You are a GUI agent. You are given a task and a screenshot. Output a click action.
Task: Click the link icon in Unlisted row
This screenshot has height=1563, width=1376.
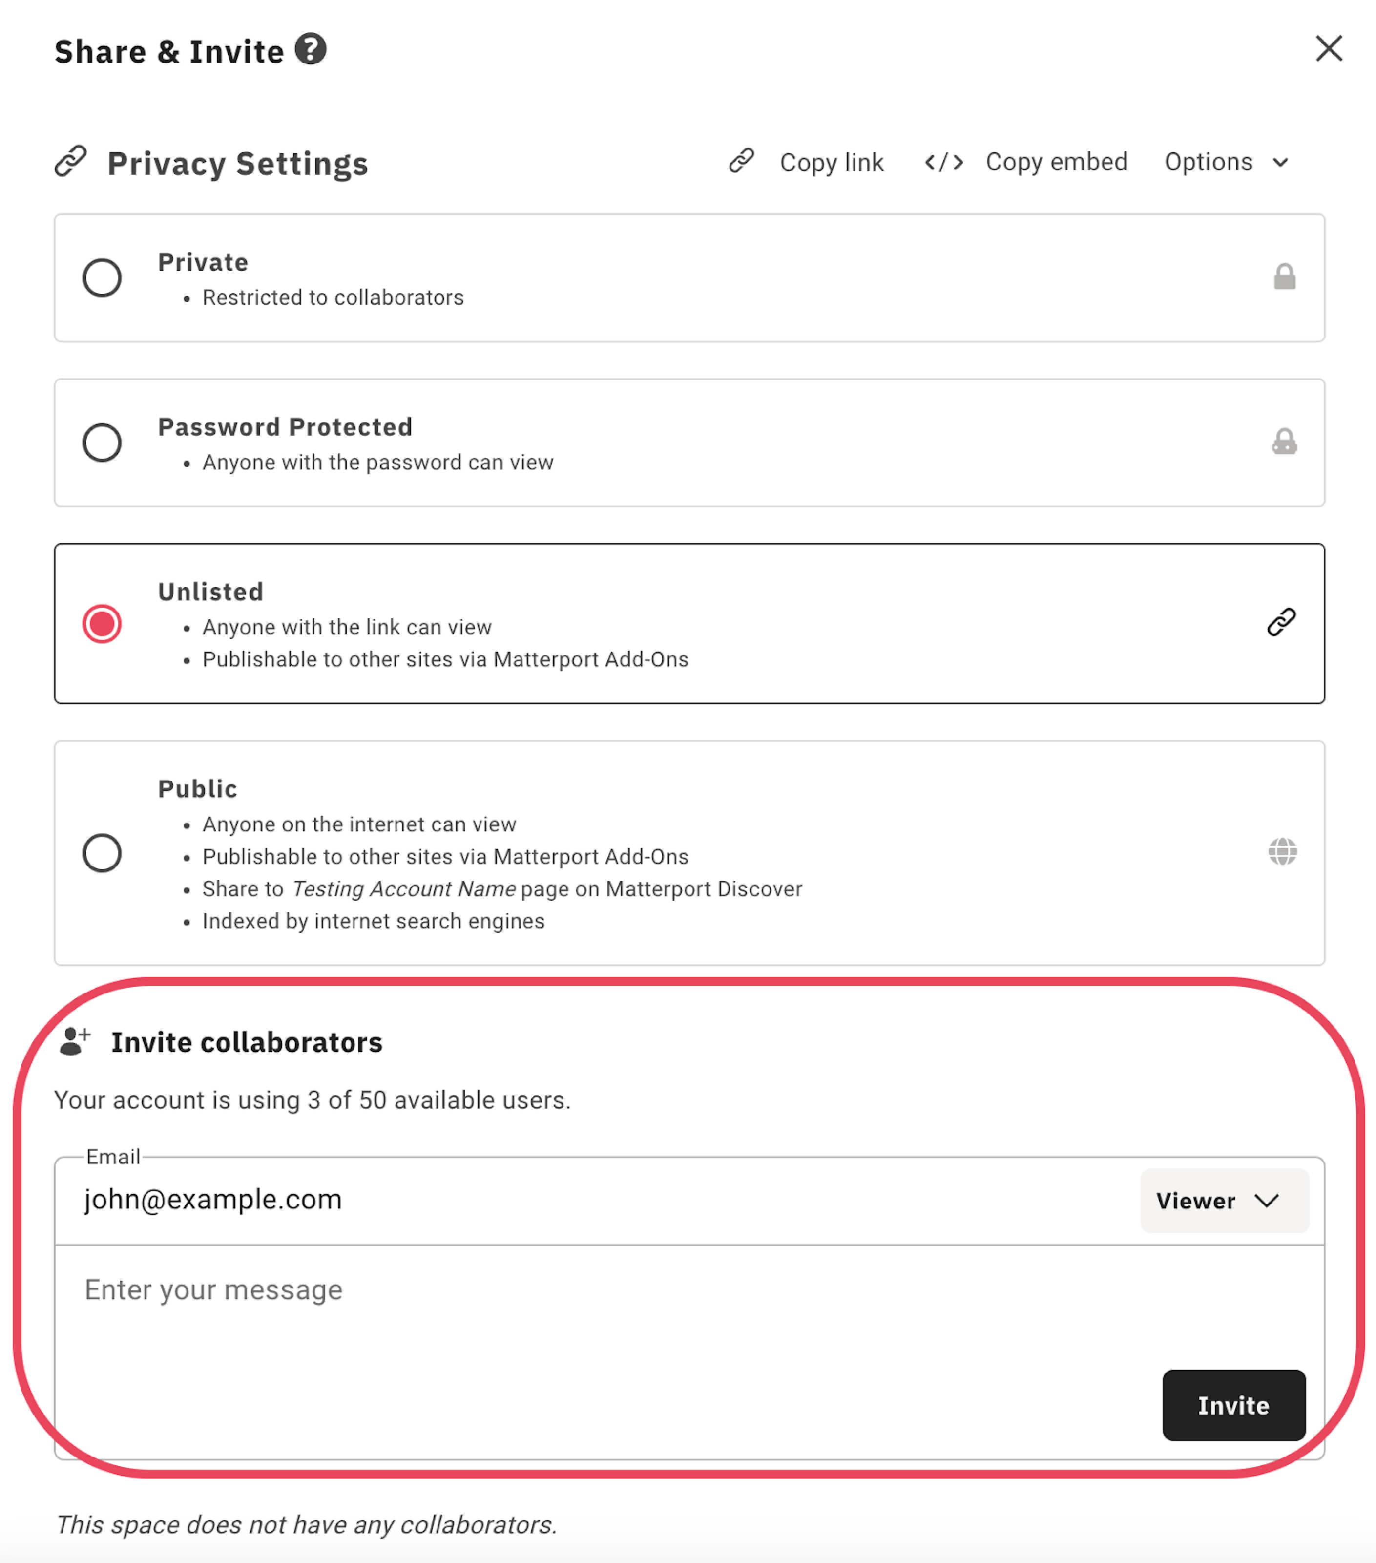(1281, 622)
